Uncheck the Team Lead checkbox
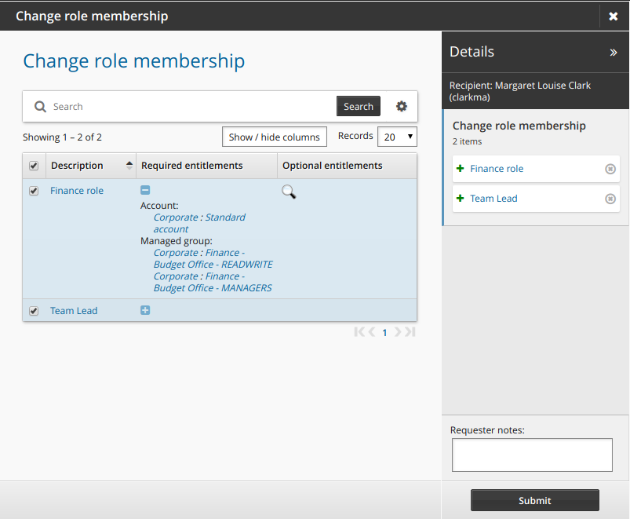630x519 pixels. point(34,311)
